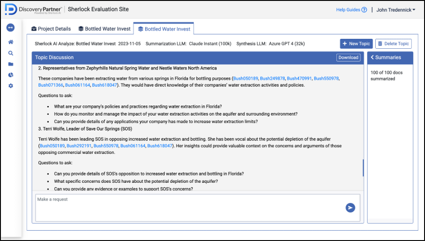The height and width of the screenshot is (241, 425).
Task: Open Bush050189 link in Terri Wolfe paragraph
Action: 52,146
